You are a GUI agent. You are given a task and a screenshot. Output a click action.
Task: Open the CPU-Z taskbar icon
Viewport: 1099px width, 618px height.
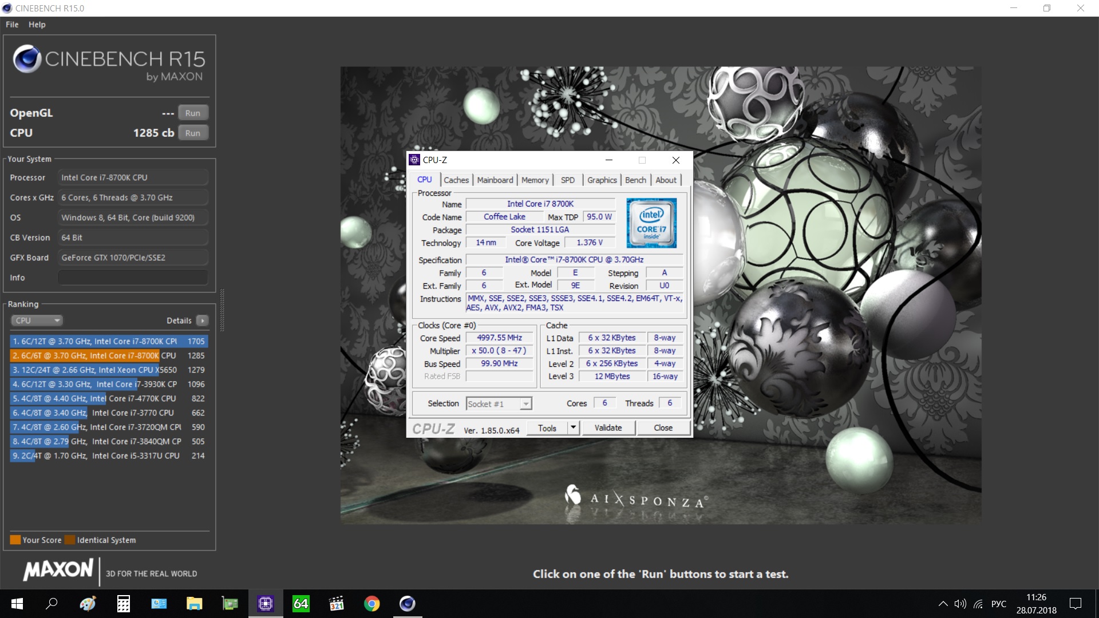(266, 603)
